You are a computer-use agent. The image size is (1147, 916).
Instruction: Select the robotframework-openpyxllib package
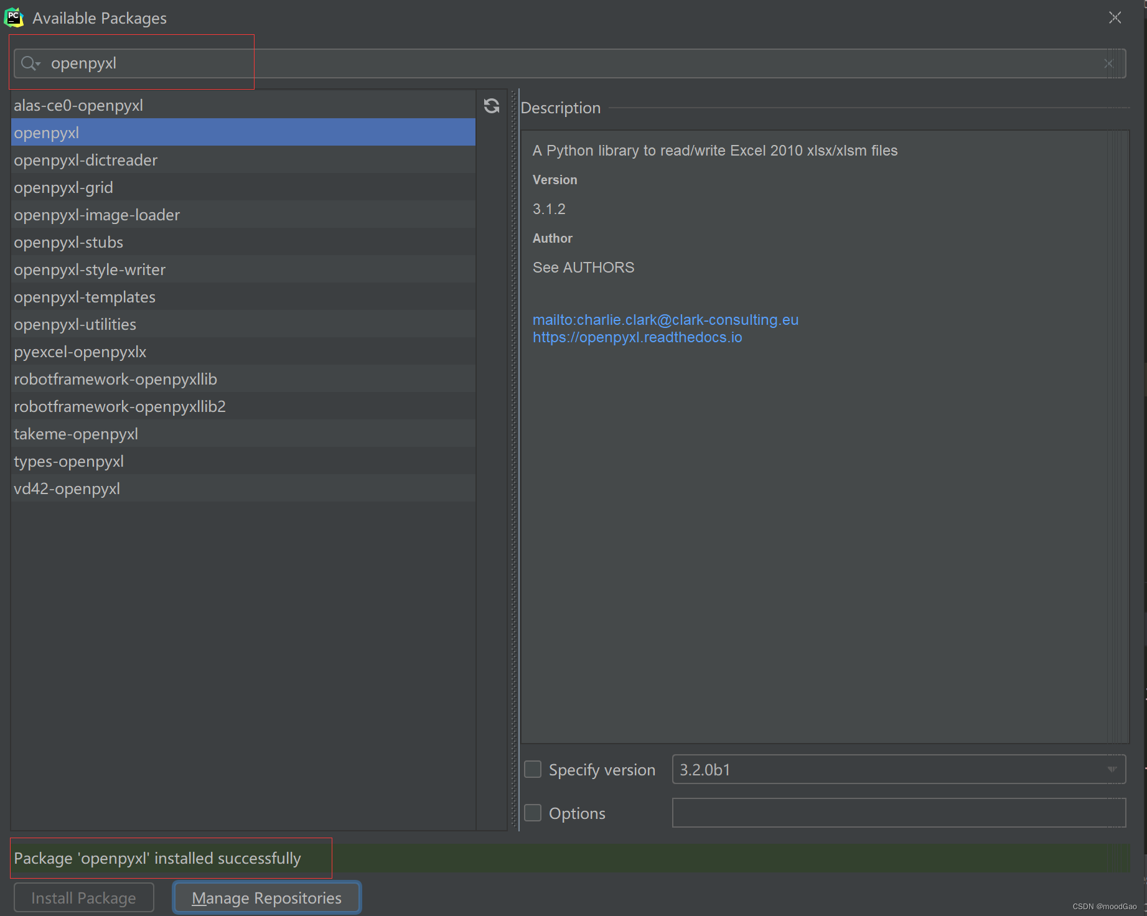(x=115, y=378)
